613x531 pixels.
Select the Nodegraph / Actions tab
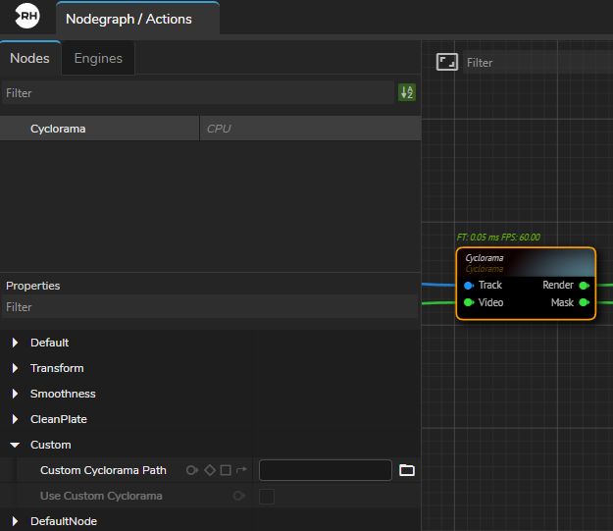pos(128,19)
